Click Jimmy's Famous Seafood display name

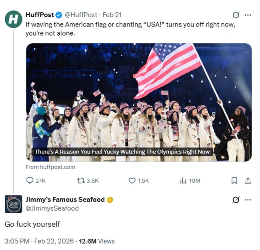point(65,200)
